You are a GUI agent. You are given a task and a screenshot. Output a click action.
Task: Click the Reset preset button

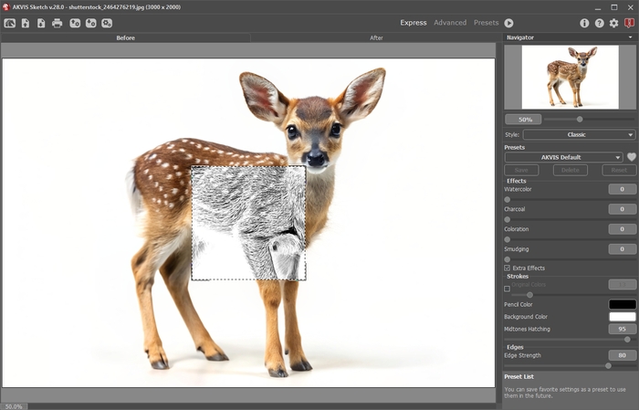[619, 170]
